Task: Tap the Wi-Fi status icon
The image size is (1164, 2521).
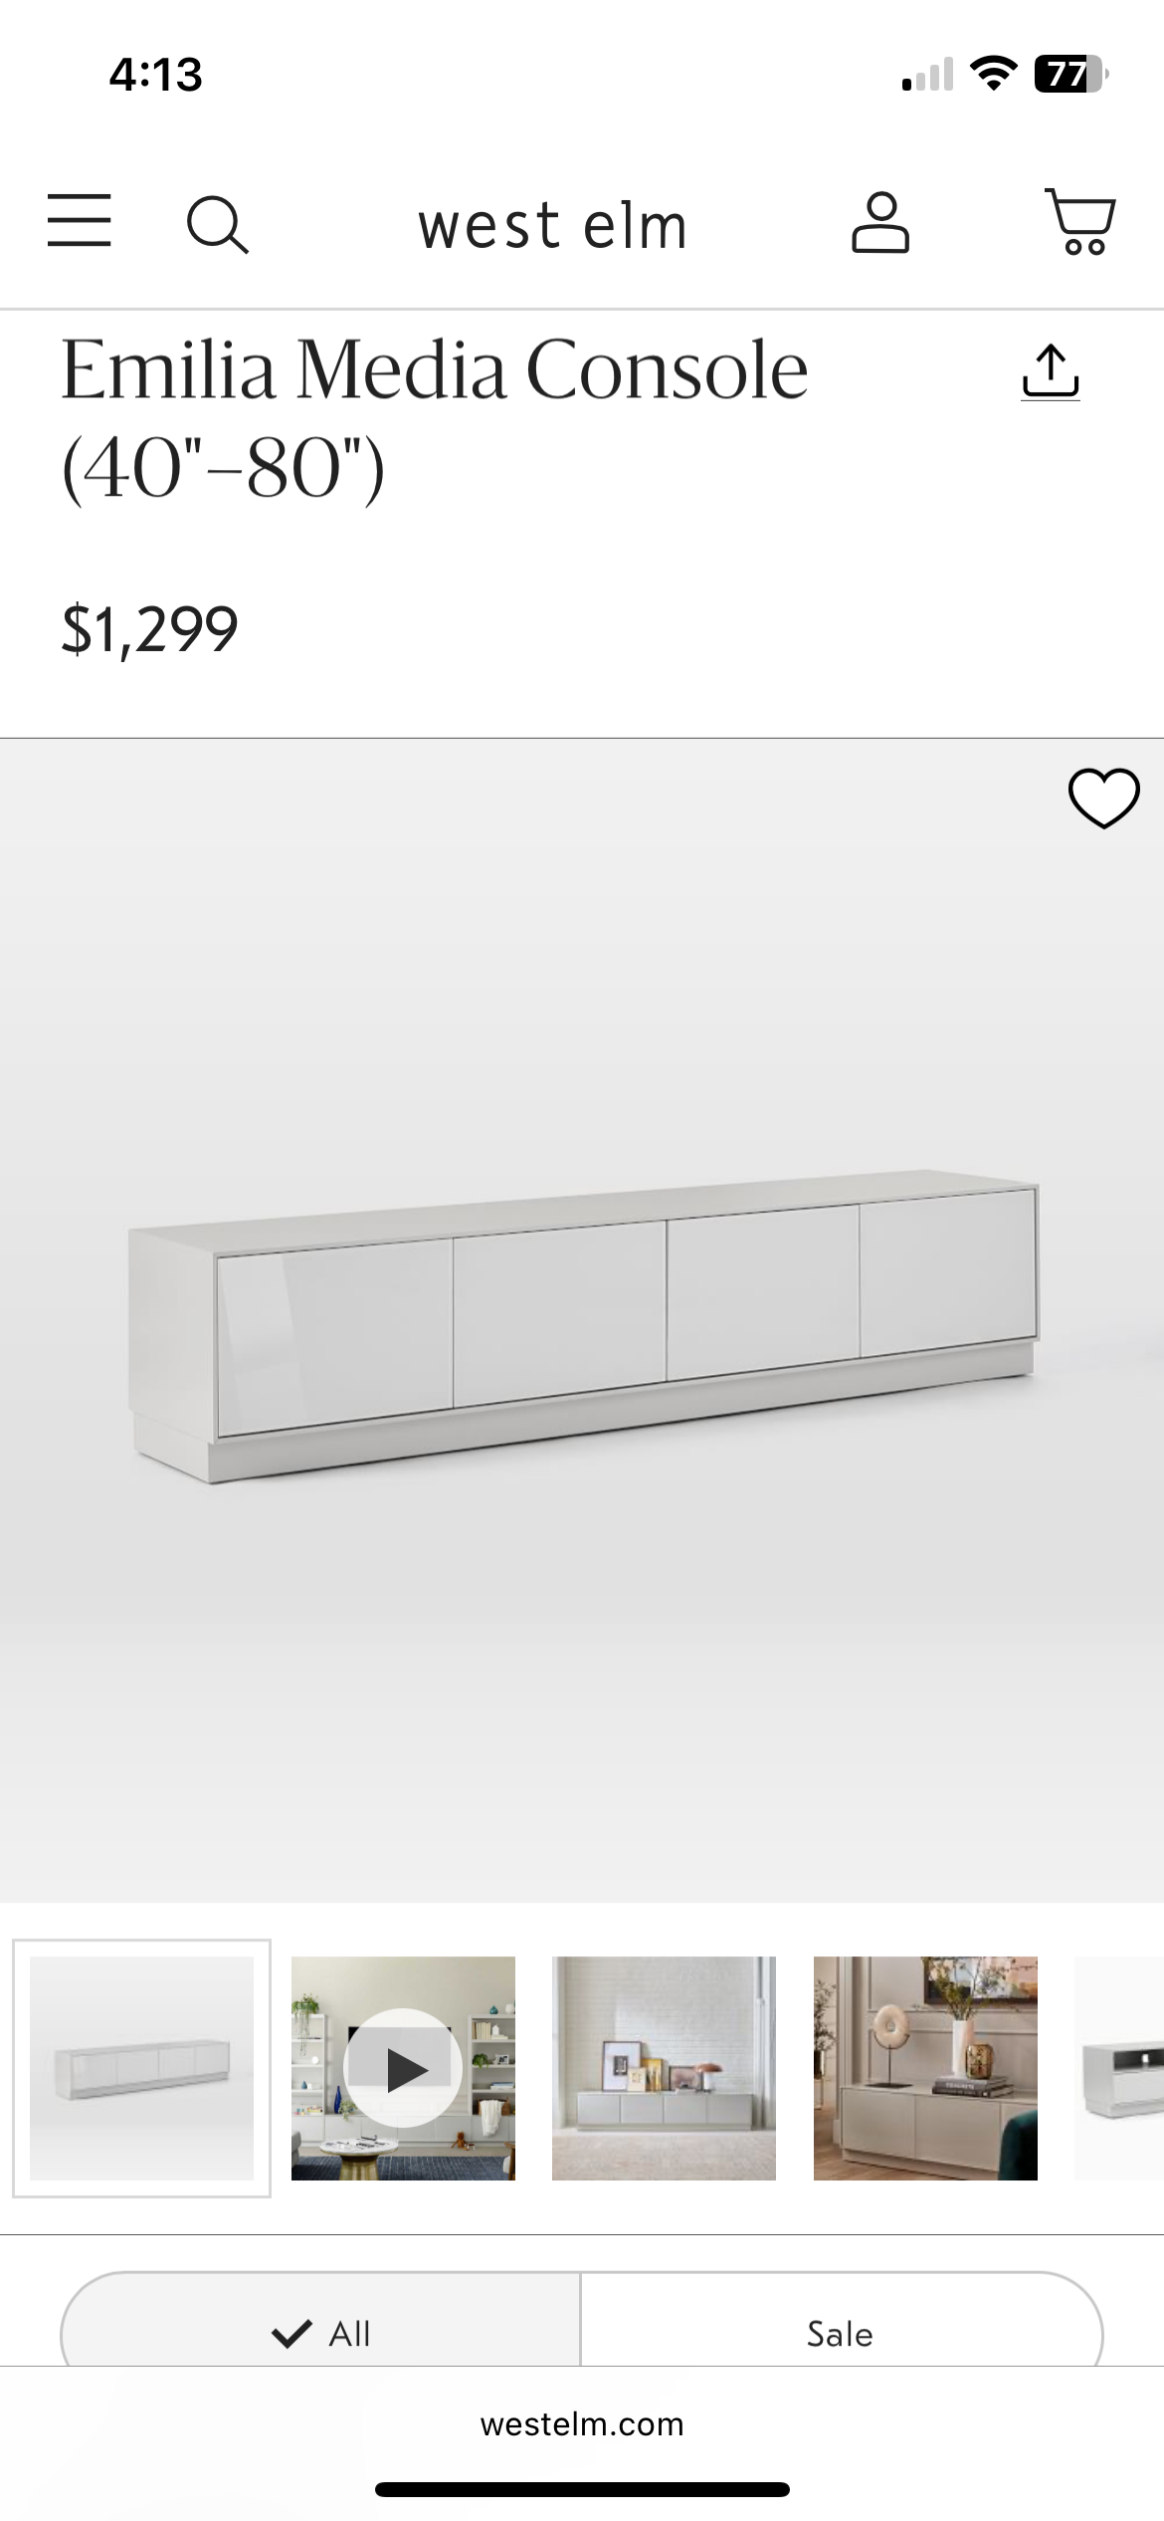Action: 993,74
